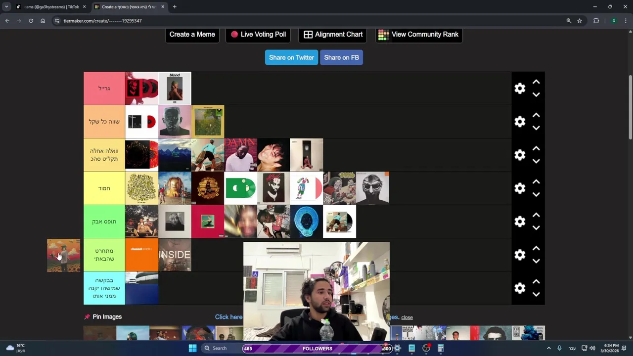Viewport: 633px width, 356px height.
Task: Click the tiermaker.com address bar
Action: pyautogui.click(x=312, y=21)
